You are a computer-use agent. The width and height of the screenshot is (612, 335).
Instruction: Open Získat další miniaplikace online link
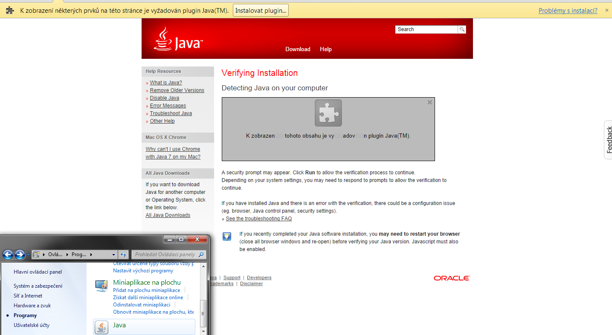[148, 297]
